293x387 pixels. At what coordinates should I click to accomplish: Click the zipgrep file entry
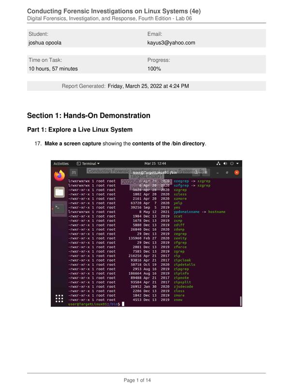[181, 269]
